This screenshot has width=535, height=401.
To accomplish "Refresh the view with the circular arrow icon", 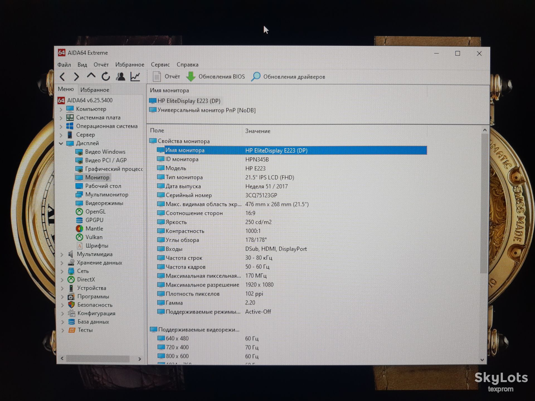I will 106,76.
